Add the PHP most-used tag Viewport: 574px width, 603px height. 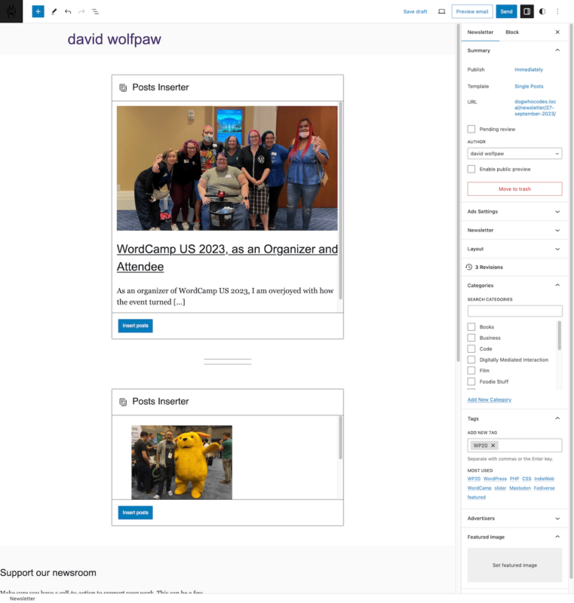(514, 479)
